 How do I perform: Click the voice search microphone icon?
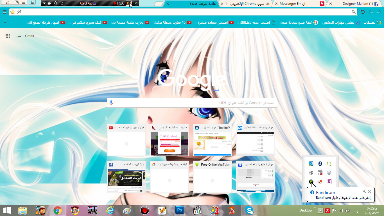(111, 103)
